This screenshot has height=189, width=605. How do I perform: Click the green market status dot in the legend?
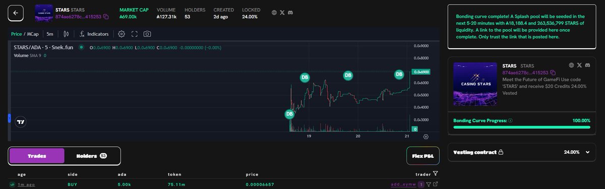point(82,48)
